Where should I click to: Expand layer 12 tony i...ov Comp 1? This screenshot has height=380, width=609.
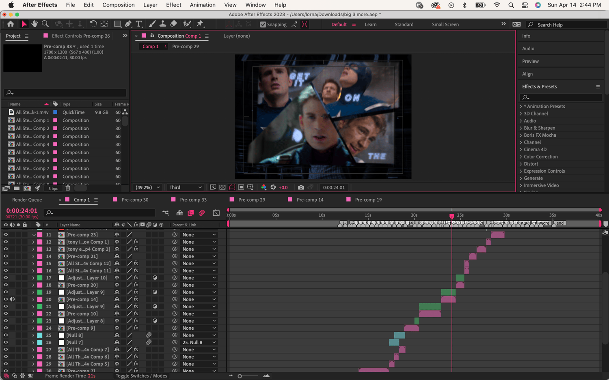33,242
